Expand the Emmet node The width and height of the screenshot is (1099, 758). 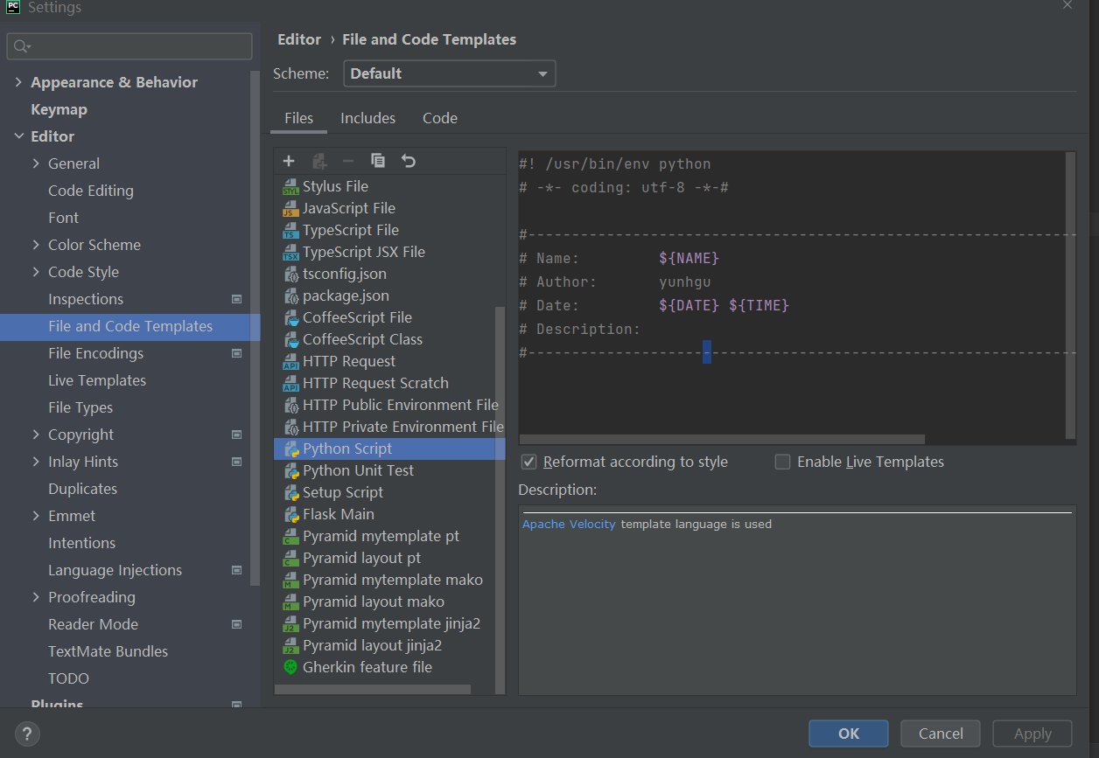click(36, 516)
